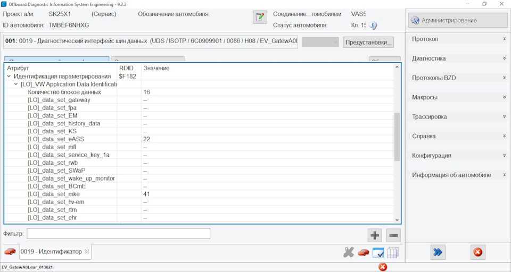
Task: Click the edit vehicle designation notepad icon
Action: pos(260,17)
